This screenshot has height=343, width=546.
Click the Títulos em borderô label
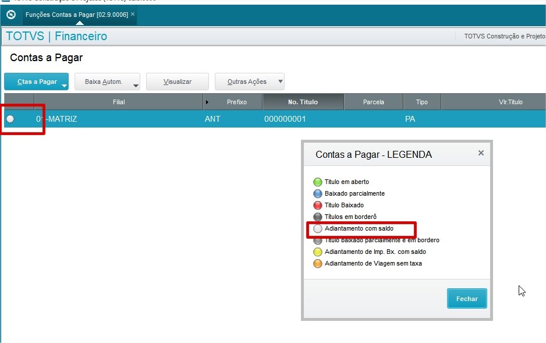pyautogui.click(x=350, y=217)
